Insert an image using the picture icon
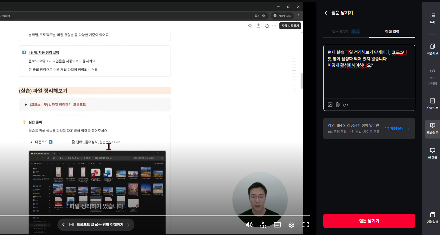This screenshot has width=440, height=235. tap(330, 105)
